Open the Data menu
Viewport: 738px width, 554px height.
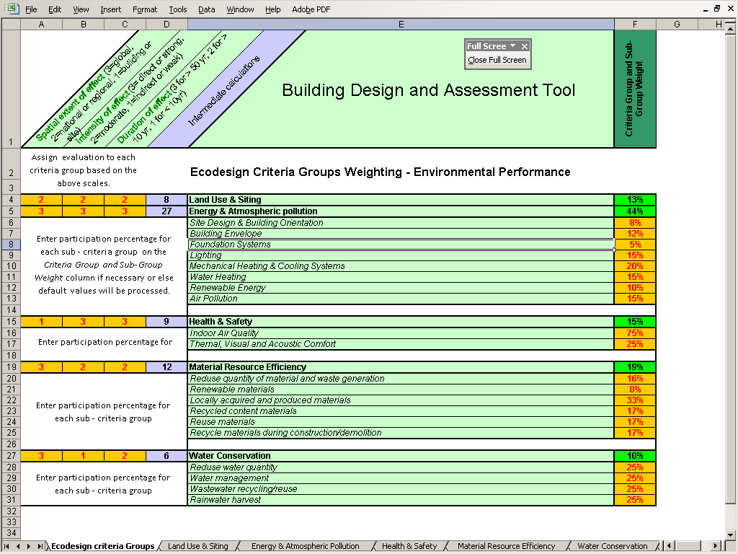tap(207, 9)
